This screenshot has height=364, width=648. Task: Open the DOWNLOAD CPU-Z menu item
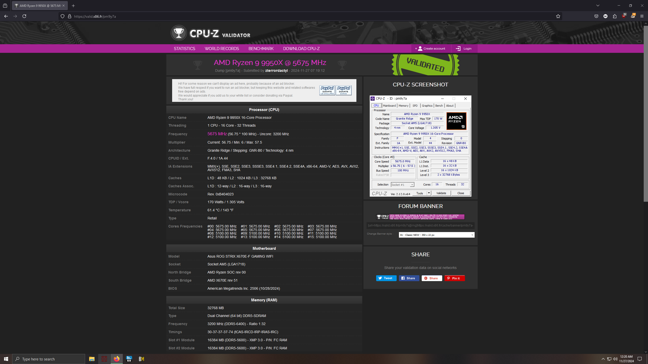[301, 49]
